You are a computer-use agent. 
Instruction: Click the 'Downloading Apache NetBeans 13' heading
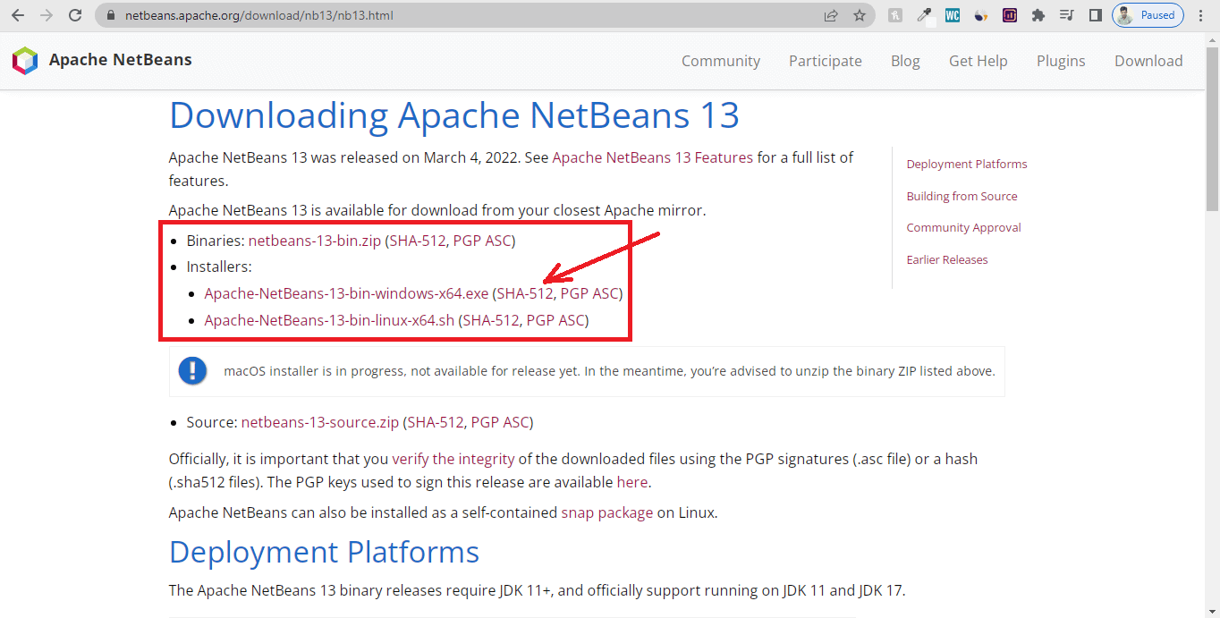pyautogui.click(x=454, y=115)
